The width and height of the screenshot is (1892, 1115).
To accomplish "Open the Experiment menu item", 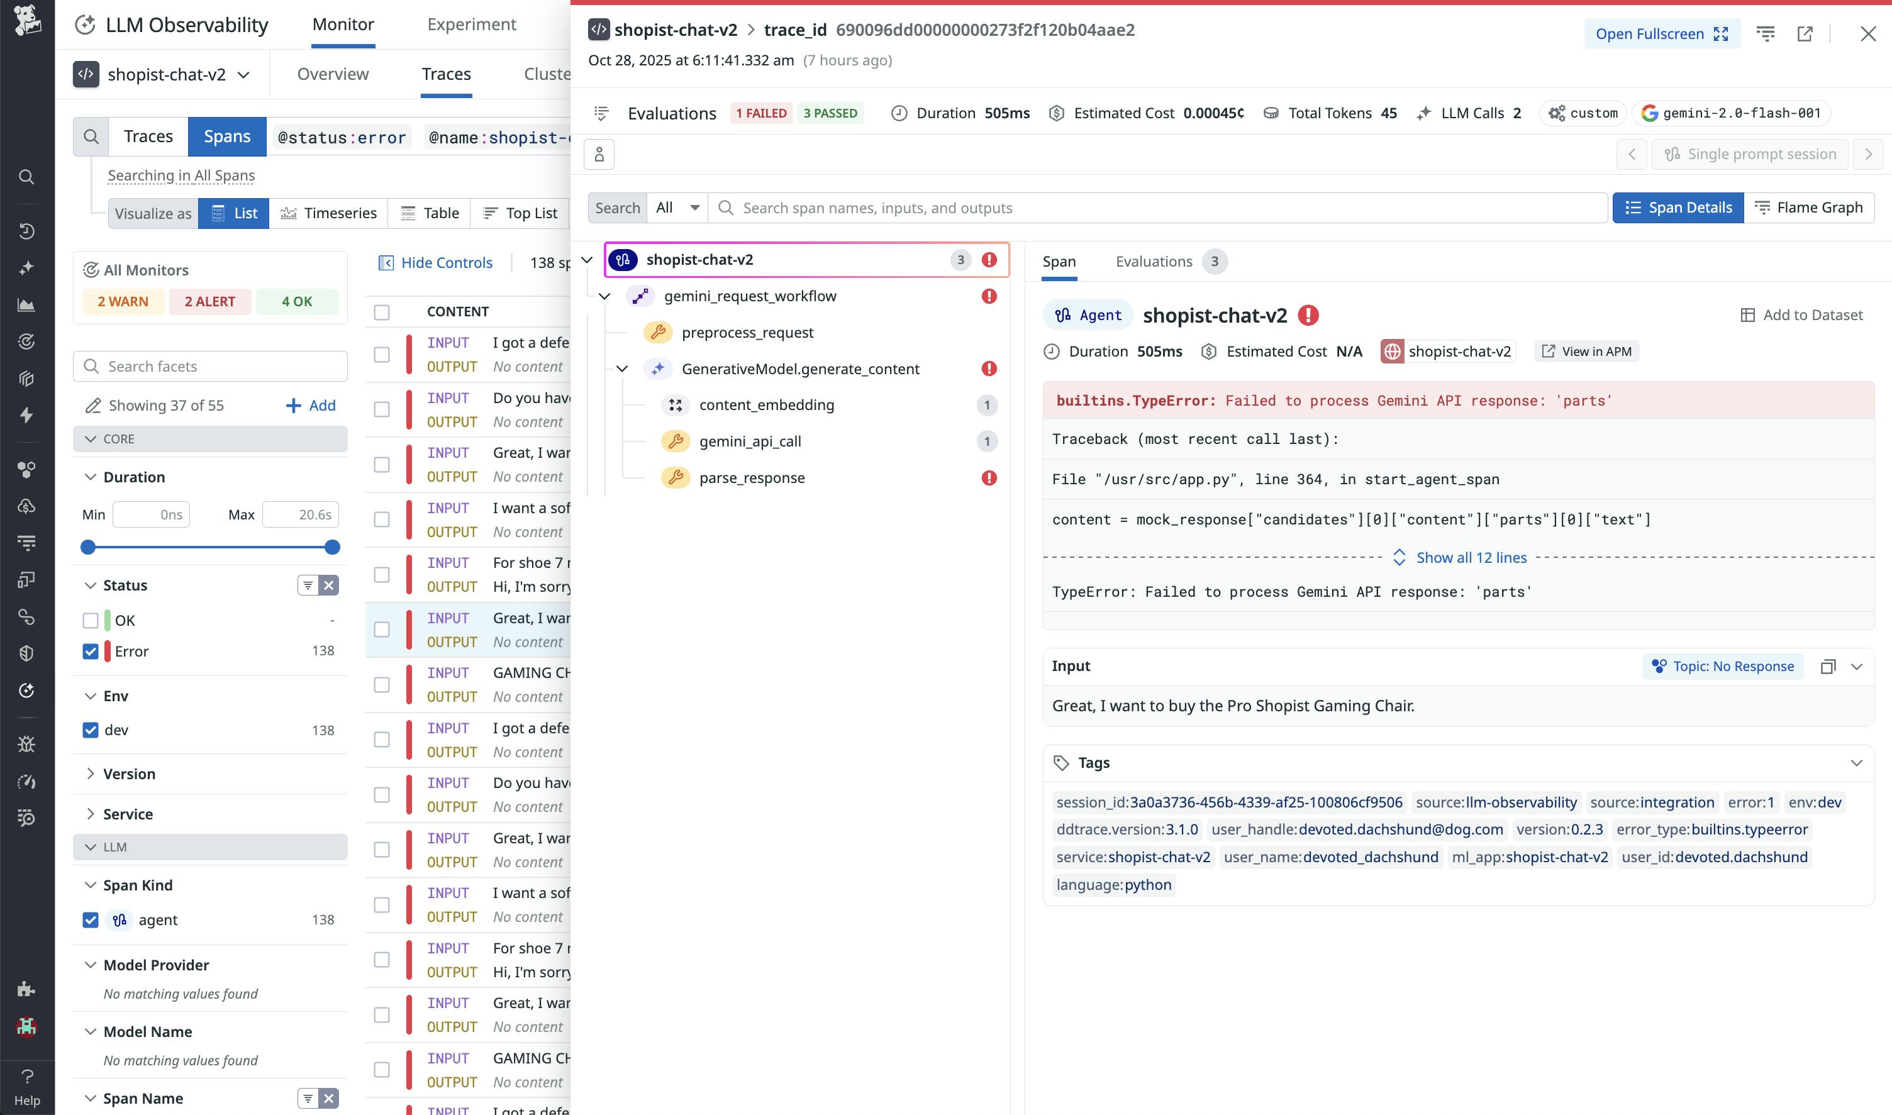I will (x=471, y=24).
